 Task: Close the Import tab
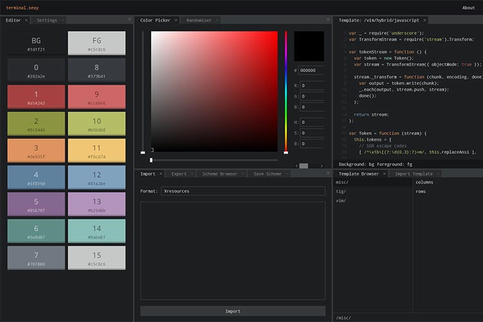pyautogui.click(x=160, y=174)
